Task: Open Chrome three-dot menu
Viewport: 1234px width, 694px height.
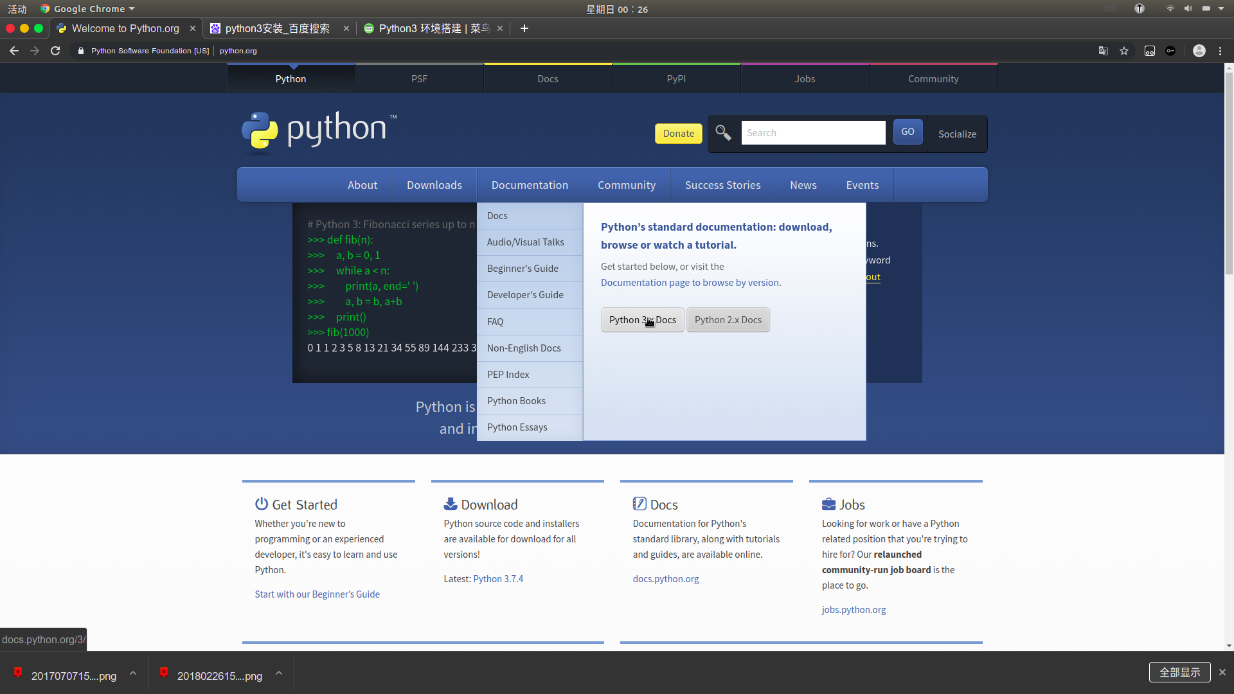Action: 1221,51
